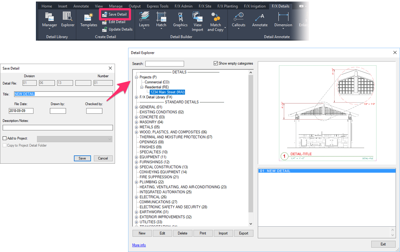Click the tree scrollbar down arrow

tap(251, 224)
